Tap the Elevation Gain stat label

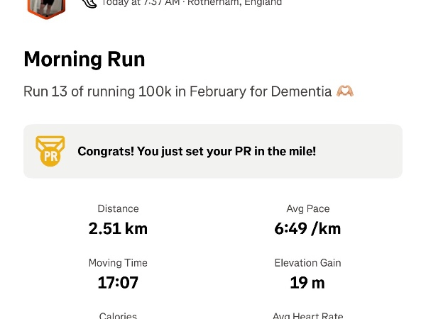click(x=307, y=262)
